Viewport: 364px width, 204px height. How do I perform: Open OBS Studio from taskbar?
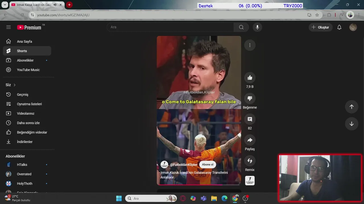click(245, 198)
